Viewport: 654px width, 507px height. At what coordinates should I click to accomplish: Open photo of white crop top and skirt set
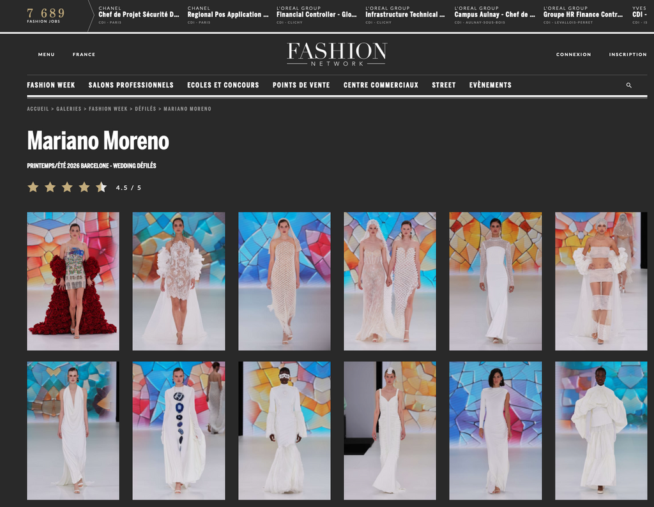pos(601,281)
